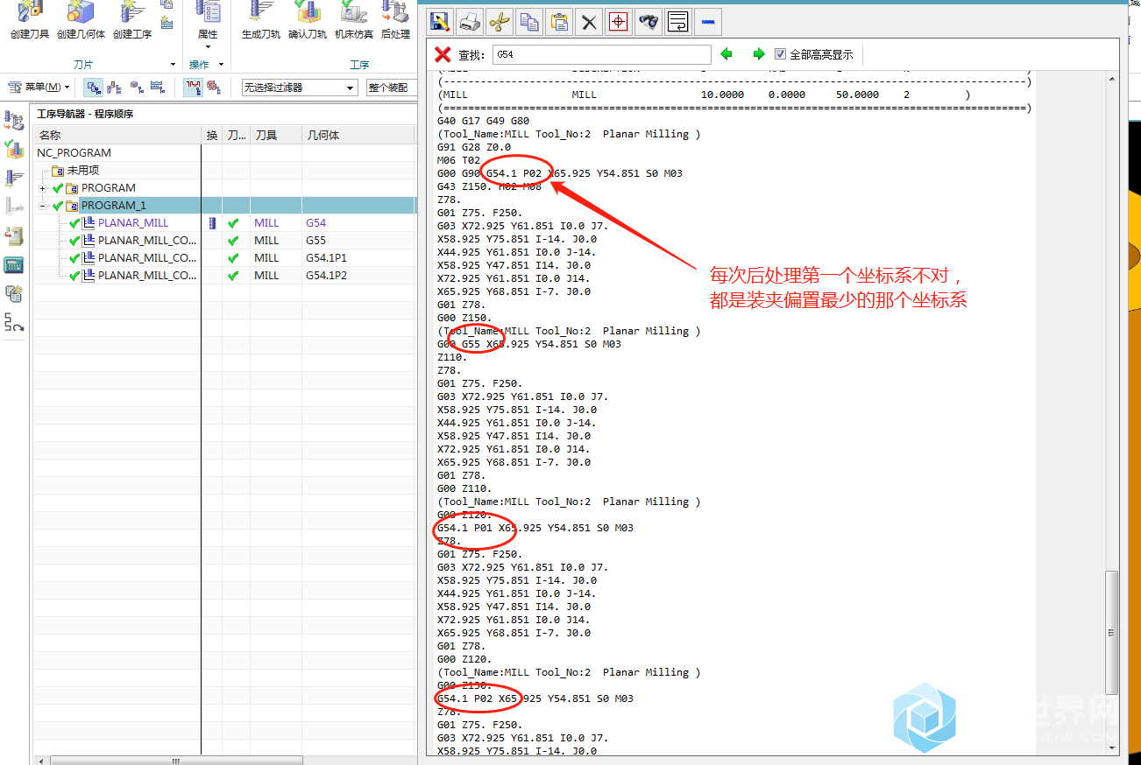
Task: Click the G54.1P2 geometry cell
Action: tap(326, 276)
